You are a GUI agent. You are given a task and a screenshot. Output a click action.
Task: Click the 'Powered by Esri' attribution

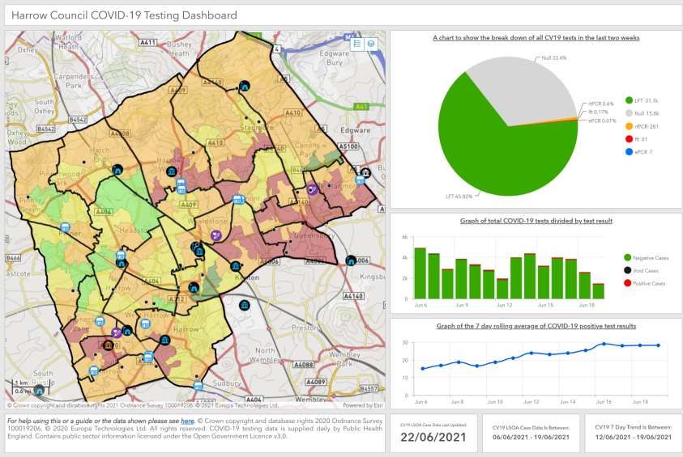pyautogui.click(x=362, y=405)
